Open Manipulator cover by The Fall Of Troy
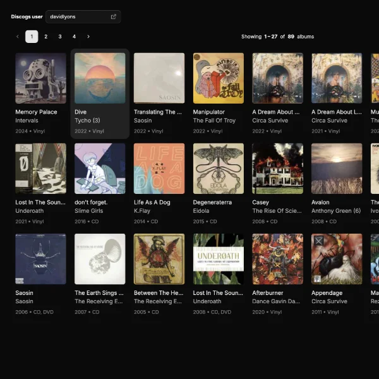 (219, 78)
